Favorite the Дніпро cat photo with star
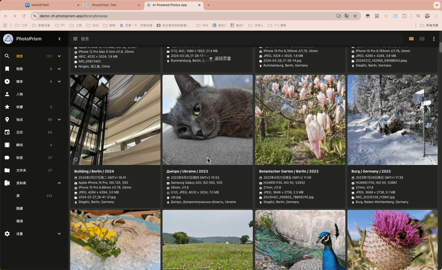The height and width of the screenshot is (270, 442). click(168, 160)
